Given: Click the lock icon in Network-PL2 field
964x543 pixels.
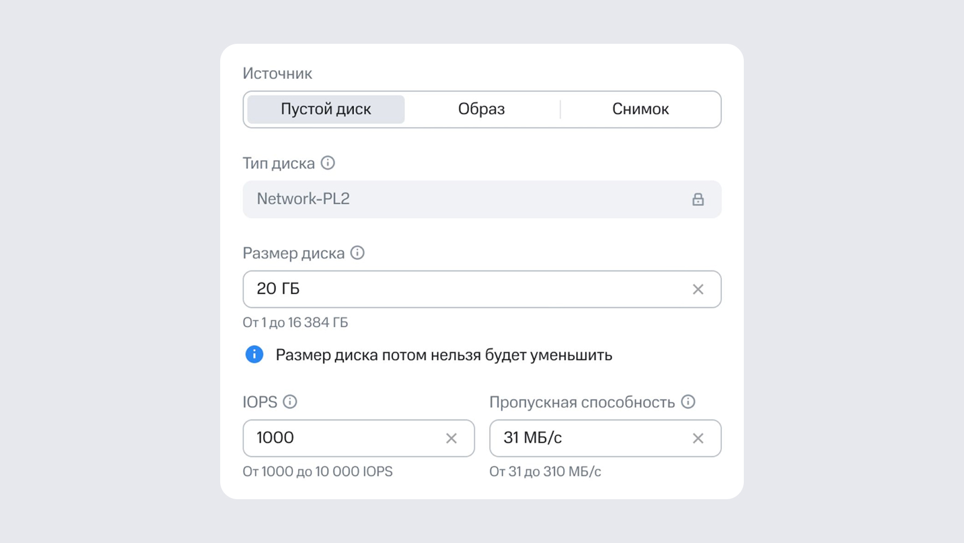Looking at the screenshot, I should click(697, 199).
